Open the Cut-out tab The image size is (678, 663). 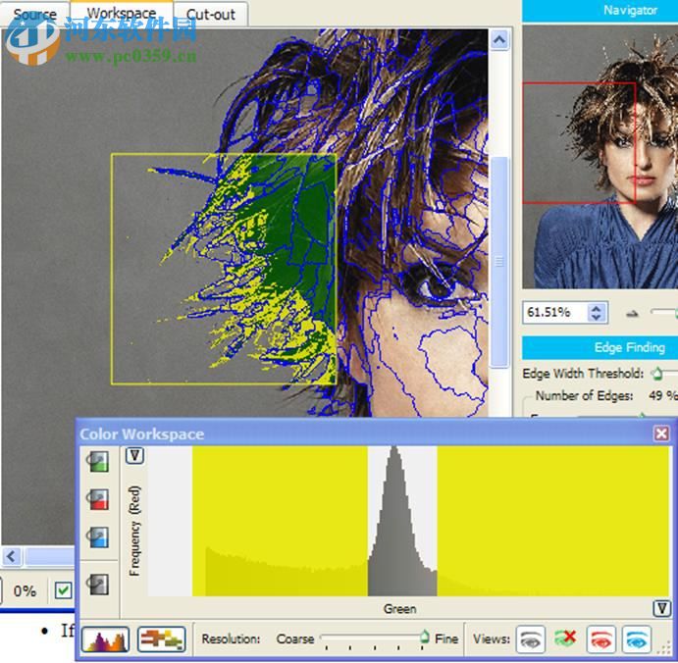point(211,15)
